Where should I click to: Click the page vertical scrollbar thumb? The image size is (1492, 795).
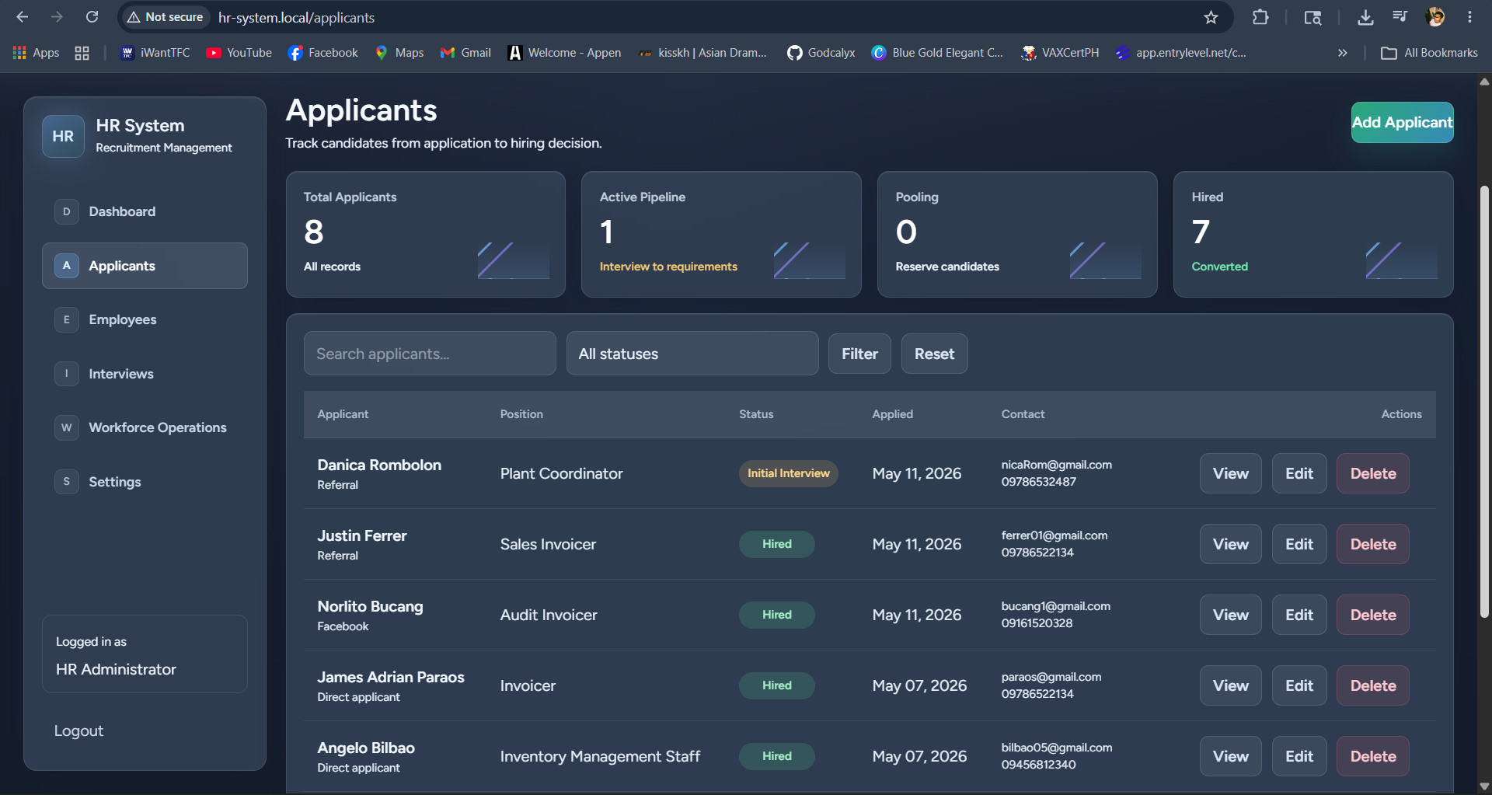tap(1484, 402)
